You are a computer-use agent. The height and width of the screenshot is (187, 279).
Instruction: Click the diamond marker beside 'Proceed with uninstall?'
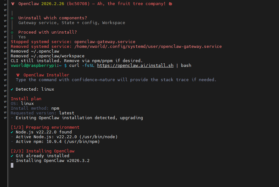(x=12, y=32)
